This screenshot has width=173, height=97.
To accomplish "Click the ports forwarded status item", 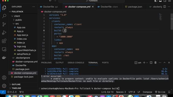I will 21,92.
